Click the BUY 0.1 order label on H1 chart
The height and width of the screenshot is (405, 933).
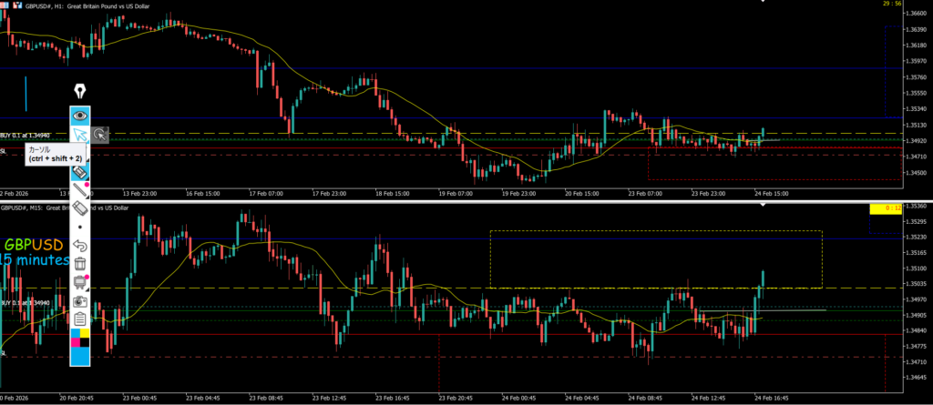(x=25, y=134)
